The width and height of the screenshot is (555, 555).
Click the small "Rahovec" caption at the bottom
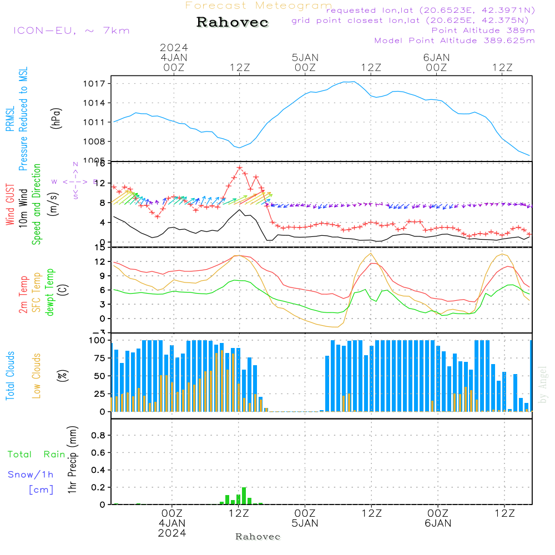[x=258, y=537]
